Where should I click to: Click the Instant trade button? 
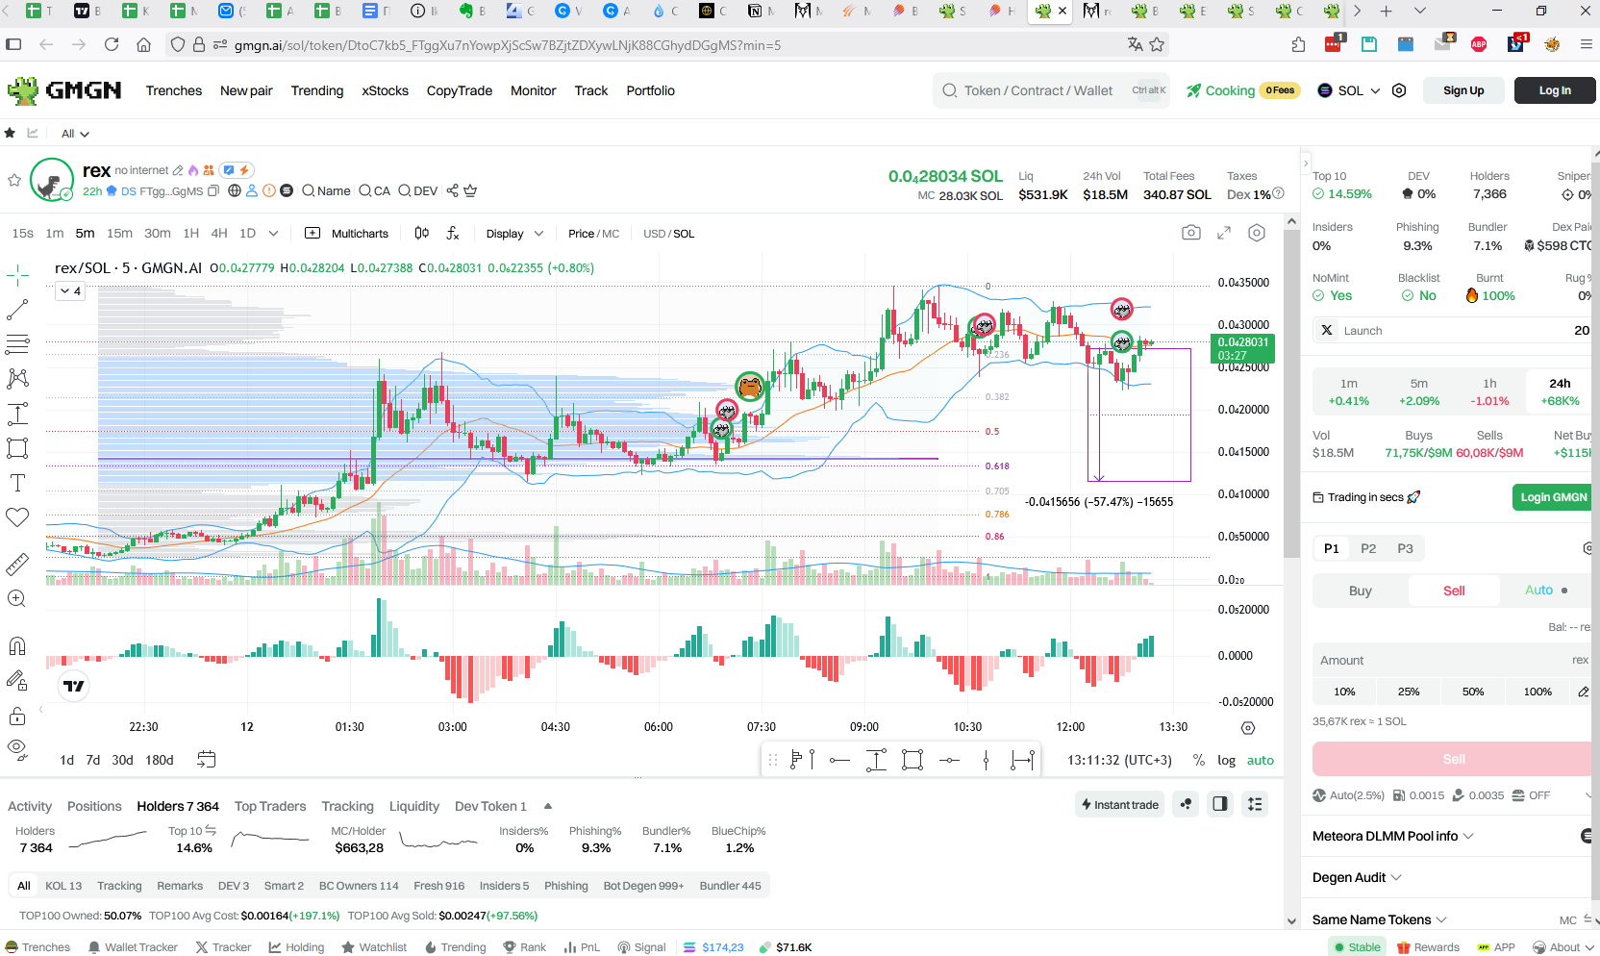pos(1120,804)
